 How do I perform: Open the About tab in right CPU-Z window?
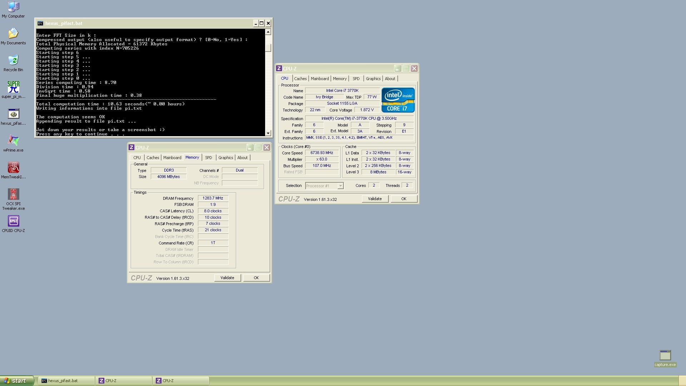coord(390,79)
